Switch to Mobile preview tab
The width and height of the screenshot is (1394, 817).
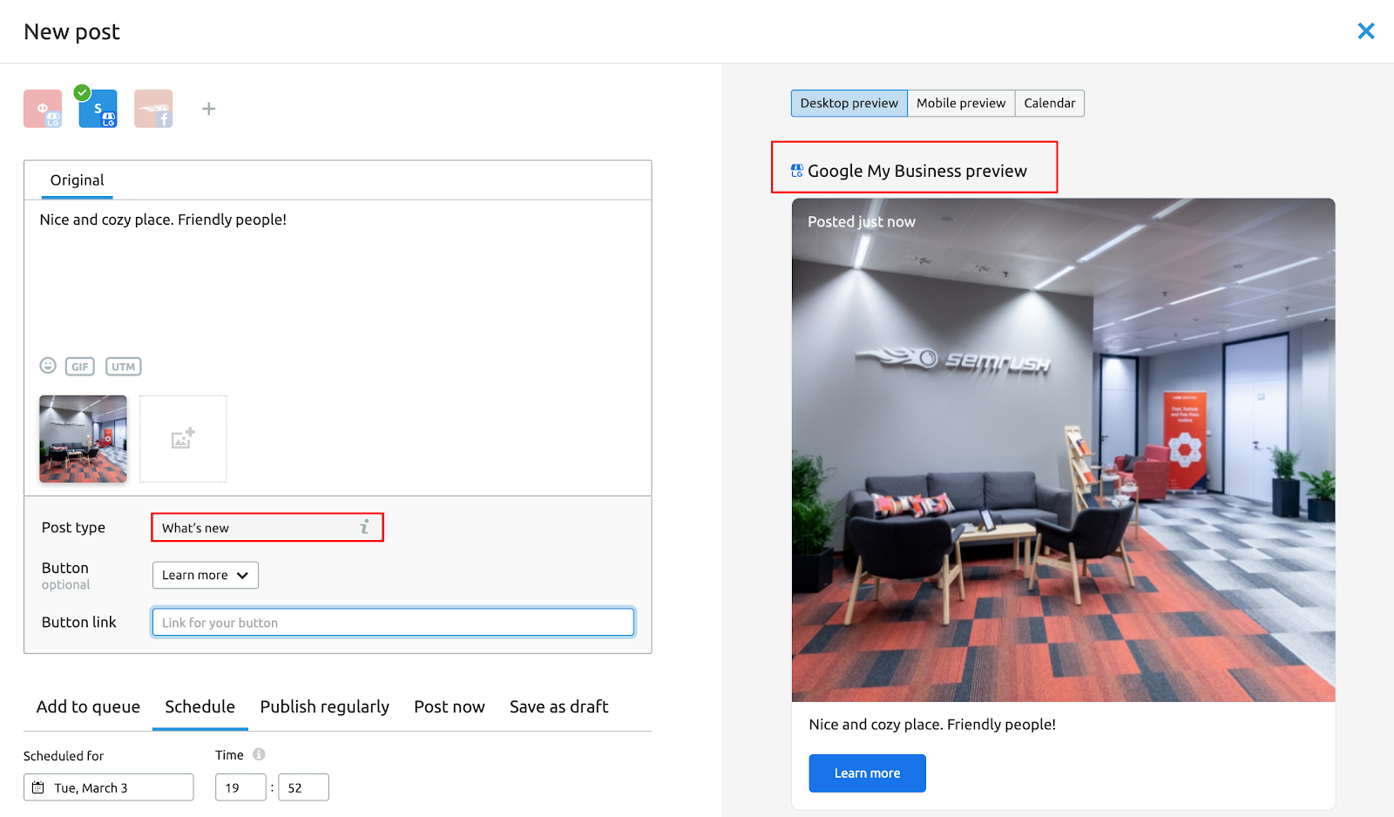pyautogui.click(x=960, y=103)
